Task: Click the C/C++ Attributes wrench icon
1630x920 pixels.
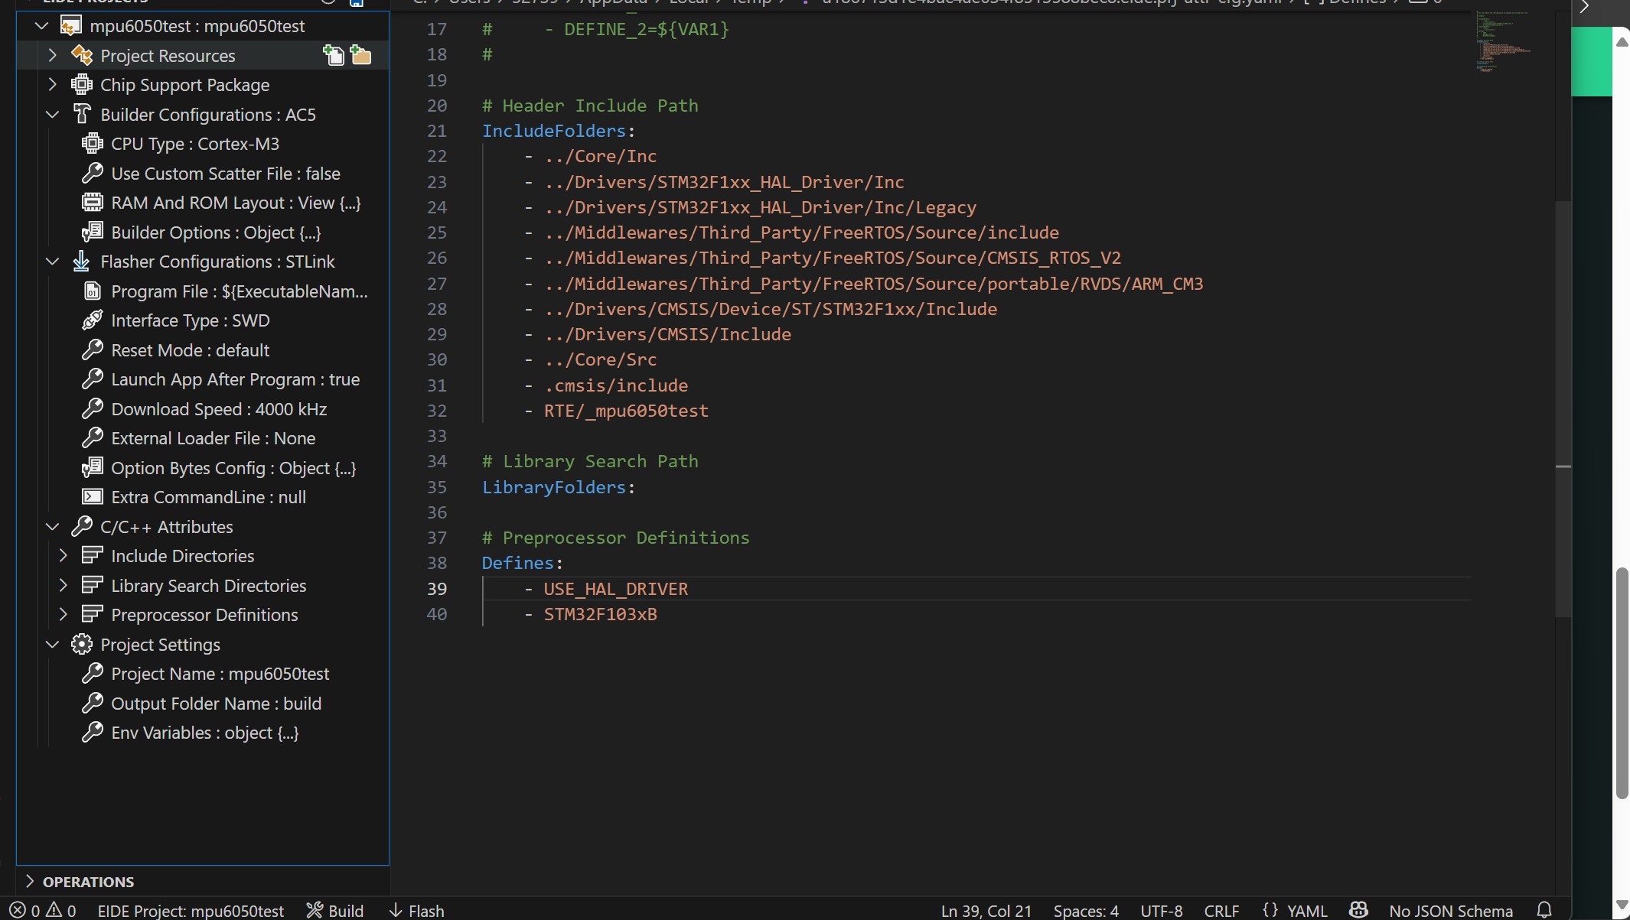Action: 82,526
